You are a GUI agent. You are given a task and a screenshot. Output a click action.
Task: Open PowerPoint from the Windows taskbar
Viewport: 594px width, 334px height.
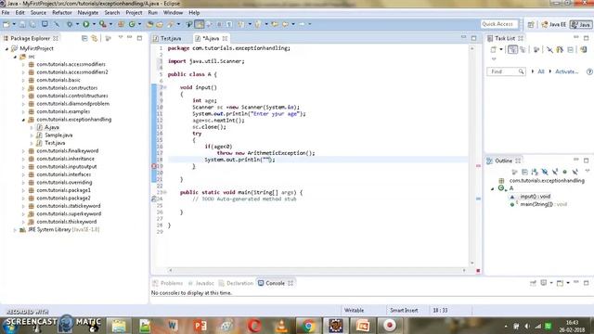coord(200,326)
